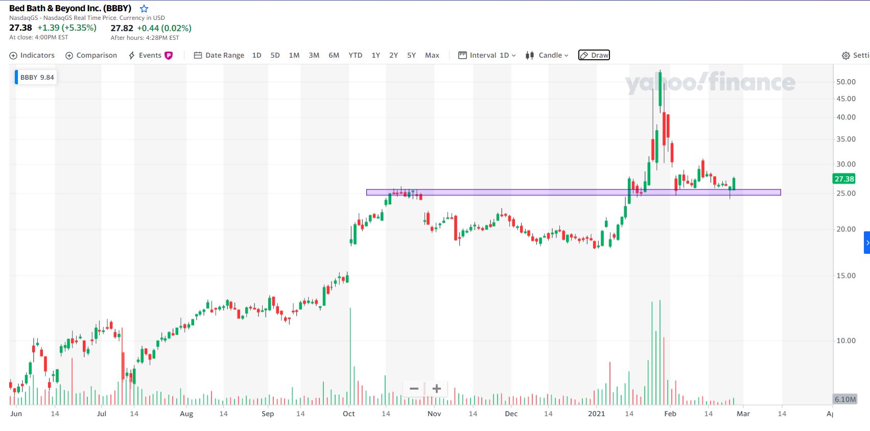This screenshot has height=431, width=870.
Task: Open the Date Range picker
Action: click(219, 55)
